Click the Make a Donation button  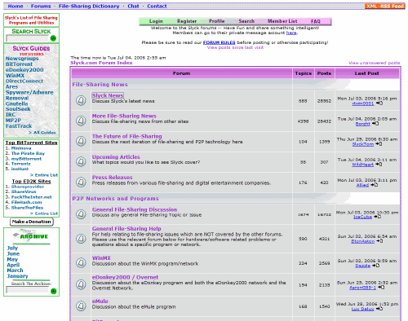[x=32, y=222]
